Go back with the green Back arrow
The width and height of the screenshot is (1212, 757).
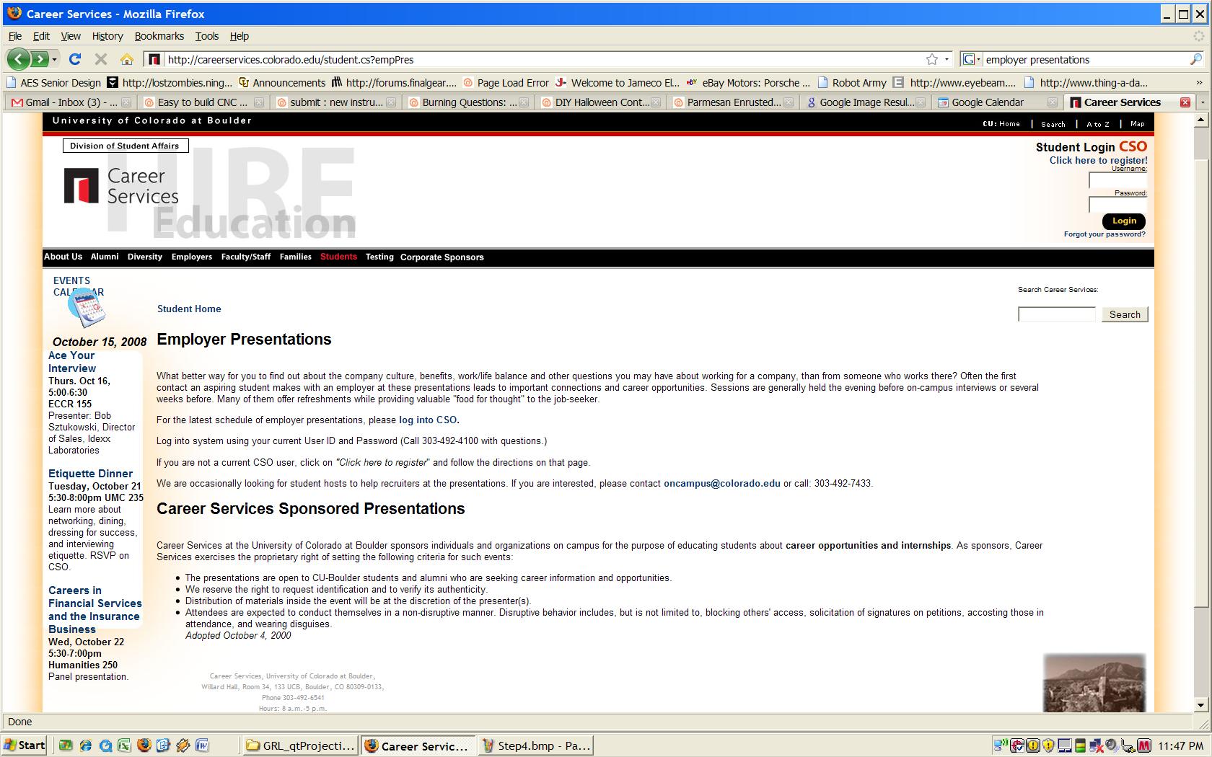click(x=19, y=59)
